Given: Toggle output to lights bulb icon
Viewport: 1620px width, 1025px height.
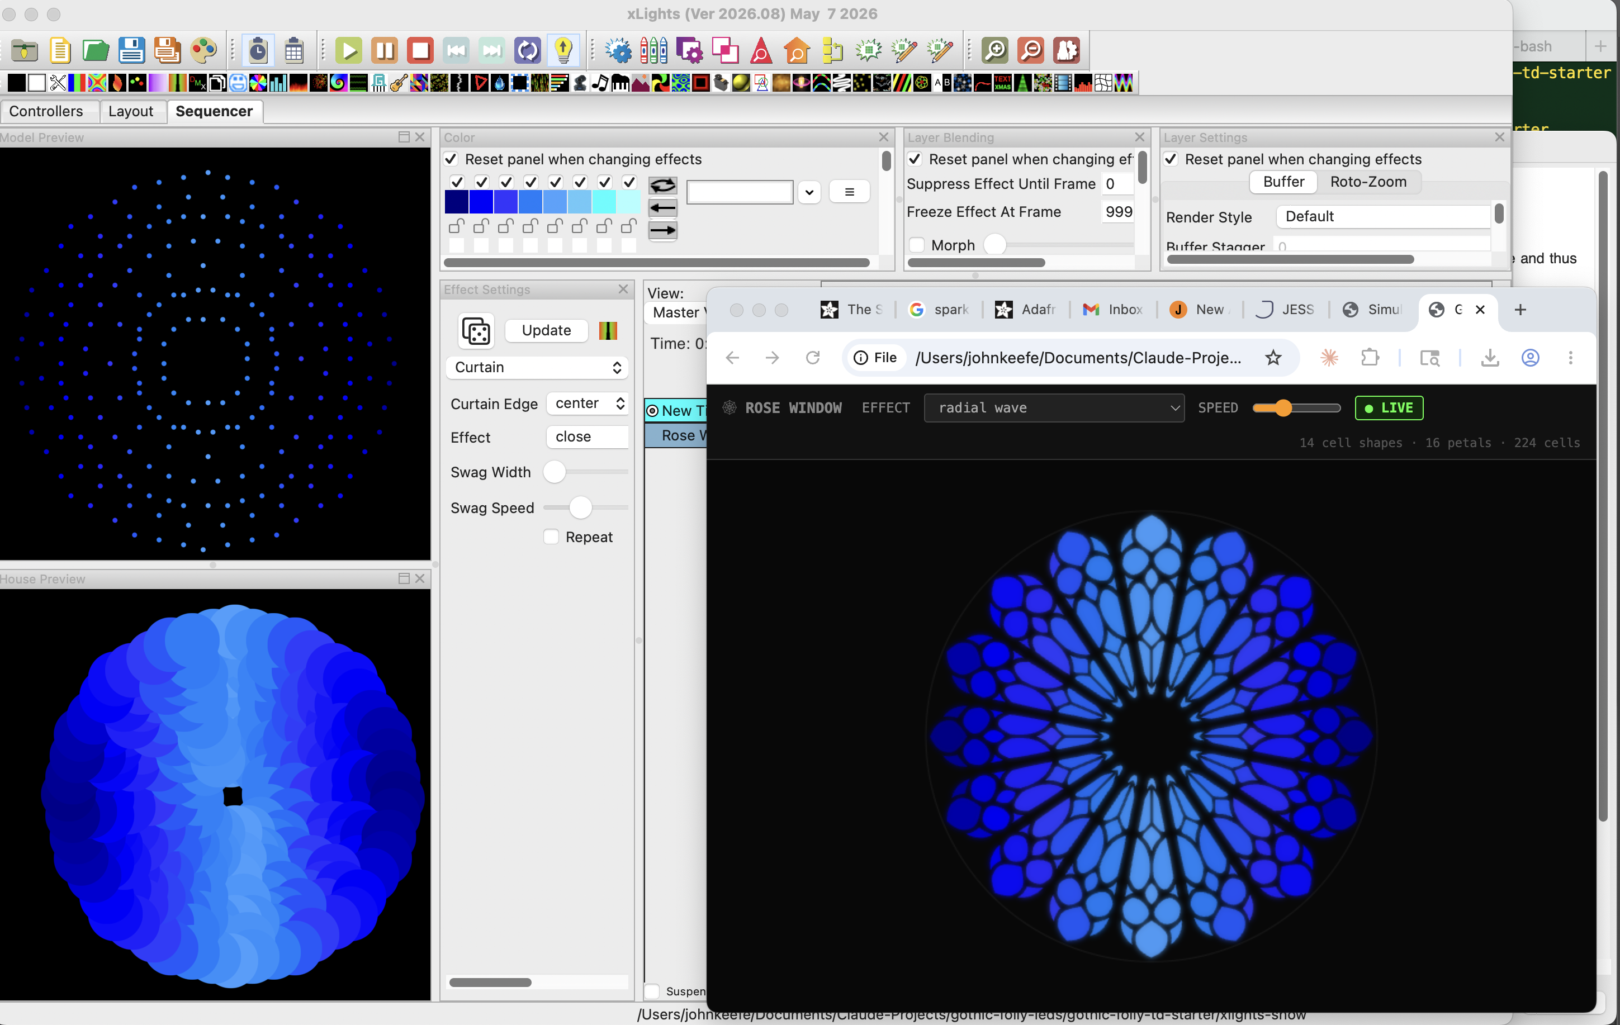Looking at the screenshot, I should (x=563, y=50).
